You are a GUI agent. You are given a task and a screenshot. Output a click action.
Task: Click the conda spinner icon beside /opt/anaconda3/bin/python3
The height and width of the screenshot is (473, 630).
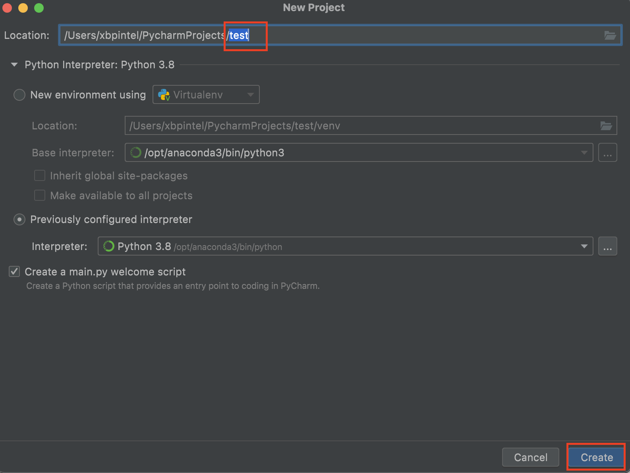click(136, 152)
